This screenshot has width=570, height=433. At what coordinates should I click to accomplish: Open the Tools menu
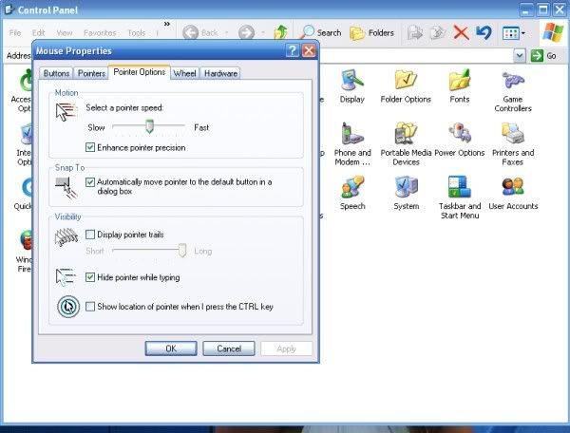click(136, 33)
